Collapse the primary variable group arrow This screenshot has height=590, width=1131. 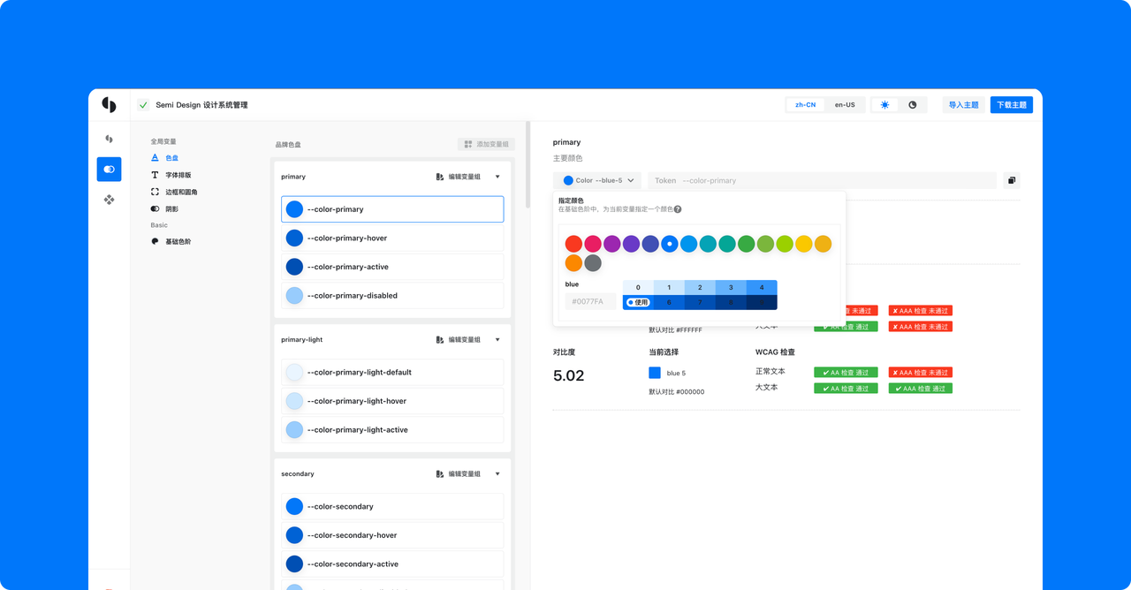[497, 177]
